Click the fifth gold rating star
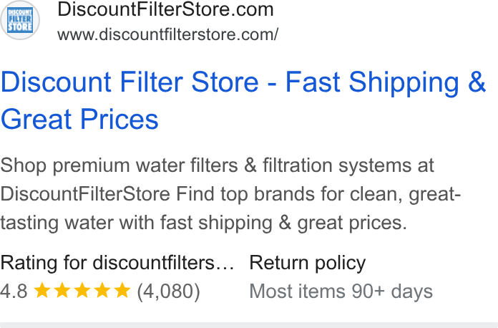This screenshot has height=328, width=498. click(x=122, y=291)
